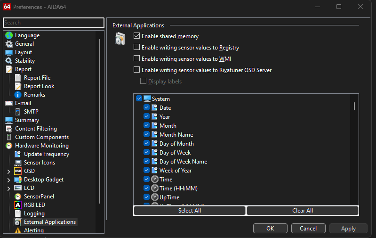The width and height of the screenshot is (376, 238).
Task: Uncheck the Year sensor checkbox
Action: (x=146, y=116)
